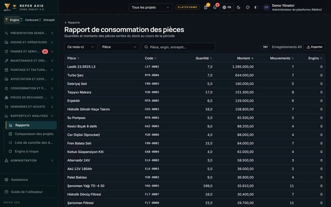The height and width of the screenshot is (207, 331).
Task: Sort the table by Pièce column
Action: (73, 58)
